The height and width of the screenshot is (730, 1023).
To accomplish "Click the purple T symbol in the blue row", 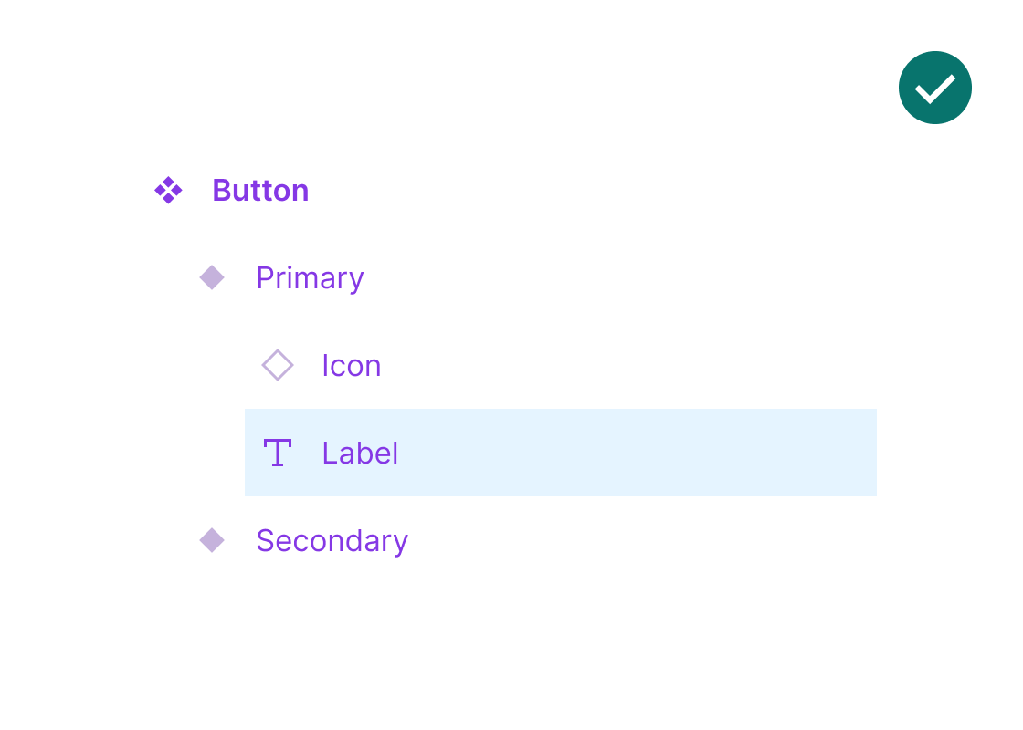I will tap(278, 453).
